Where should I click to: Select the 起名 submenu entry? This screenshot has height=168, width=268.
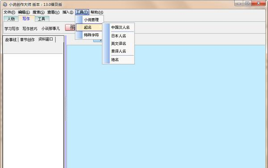(x=89, y=28)
